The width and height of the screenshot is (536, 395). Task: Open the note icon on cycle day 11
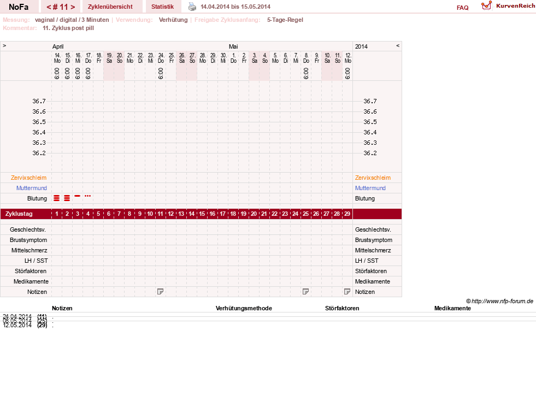pos(160,291)
